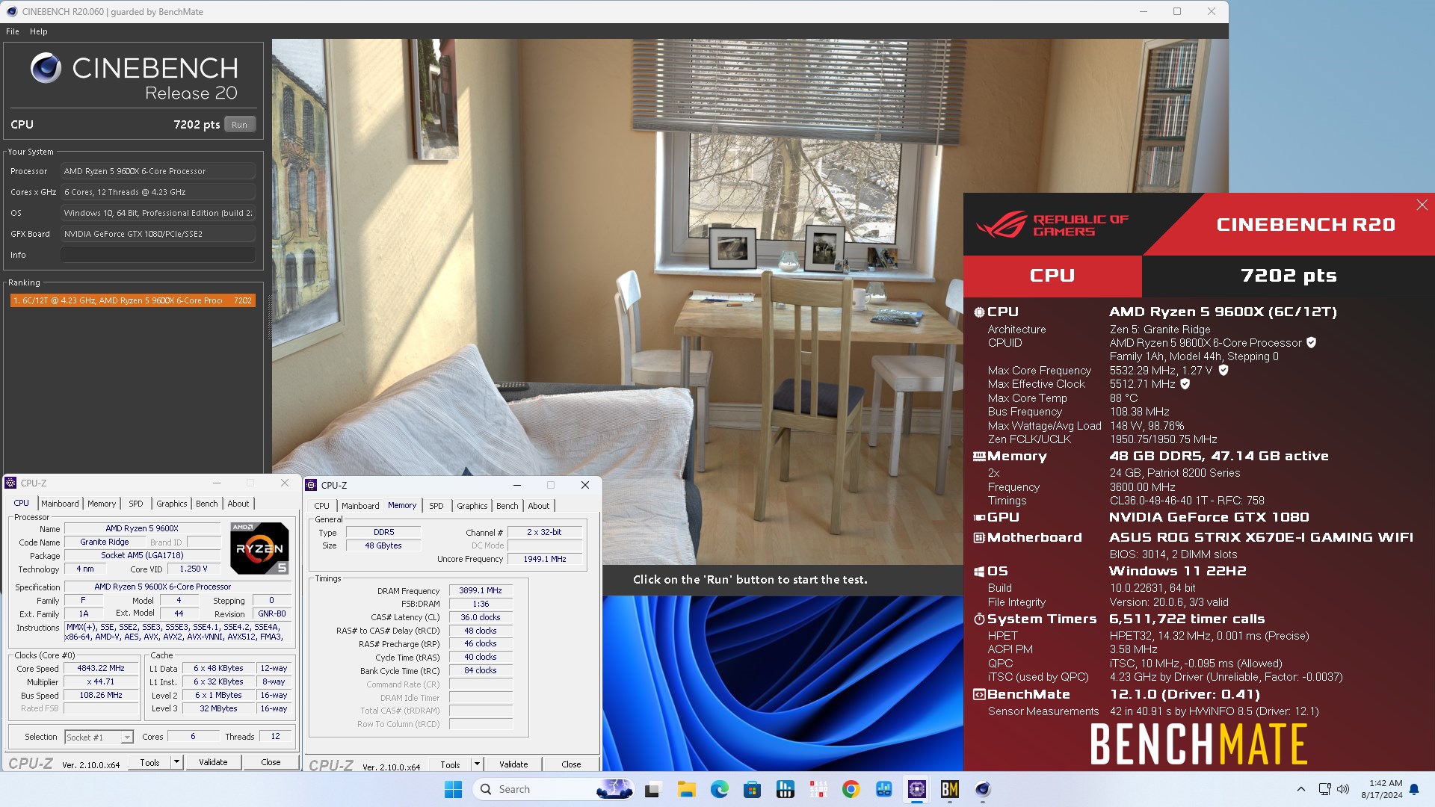Expand Tools dropdown arrow in left CPU-Z window
The image size is (1435, 807).
pyautogui.click(x=176, y=762)
